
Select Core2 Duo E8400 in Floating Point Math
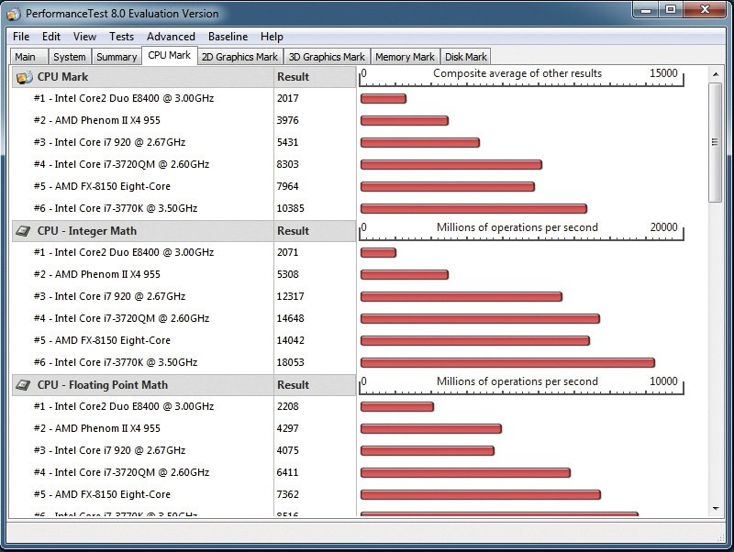click(x=124, y=406)
